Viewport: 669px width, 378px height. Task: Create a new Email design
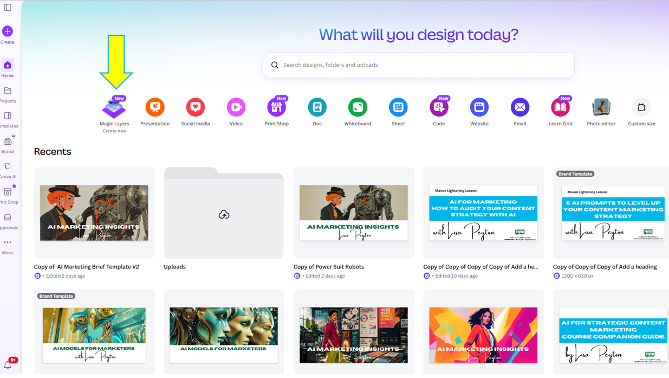[x=520, y=107]
